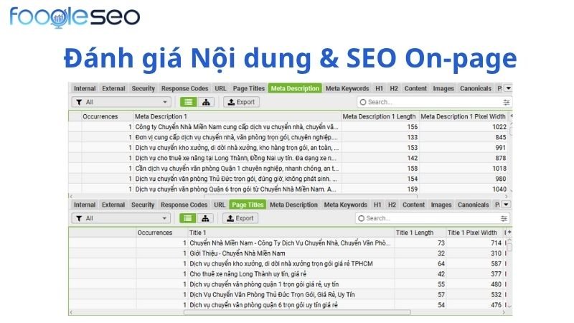
Task: Open Meta Keywords tab in lower panel
Action: coord(345,205)
